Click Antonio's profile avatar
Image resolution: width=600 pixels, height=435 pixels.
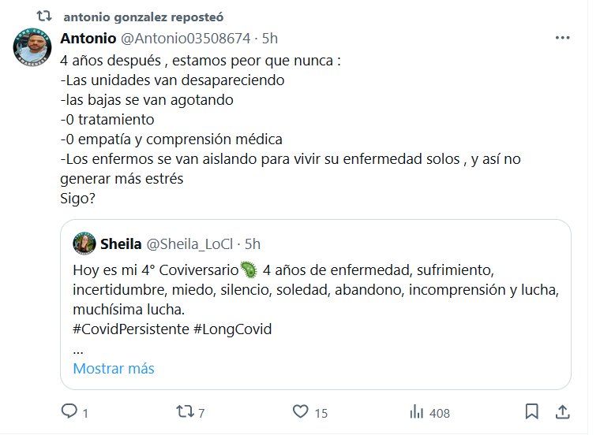pos(33,50)
